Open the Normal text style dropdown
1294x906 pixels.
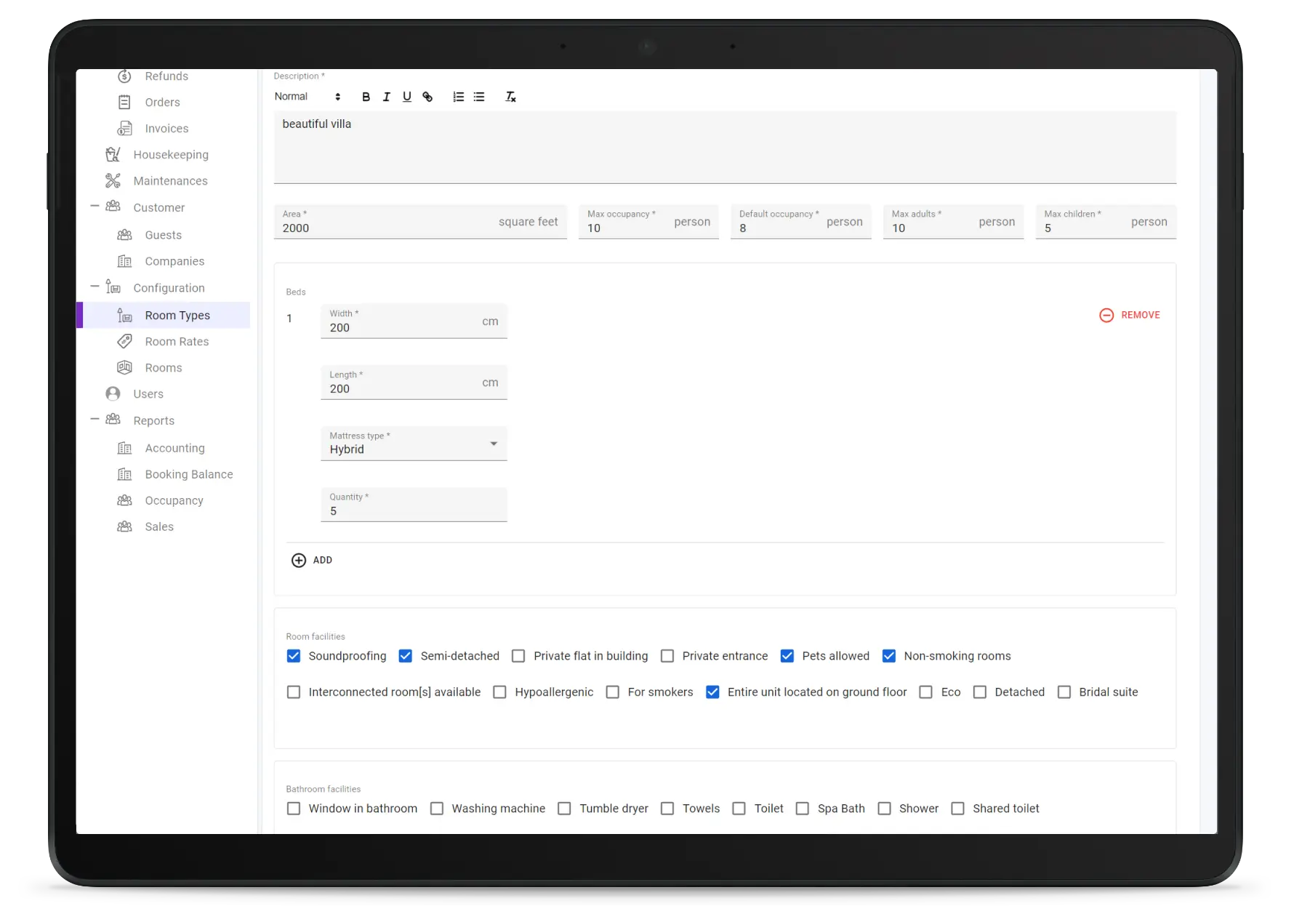pos(307,97)
